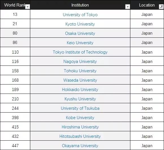Image resolution: width=164 pixels, height=150 pixels.
Task: Open the Osaka University link
Action: [80, 33]
